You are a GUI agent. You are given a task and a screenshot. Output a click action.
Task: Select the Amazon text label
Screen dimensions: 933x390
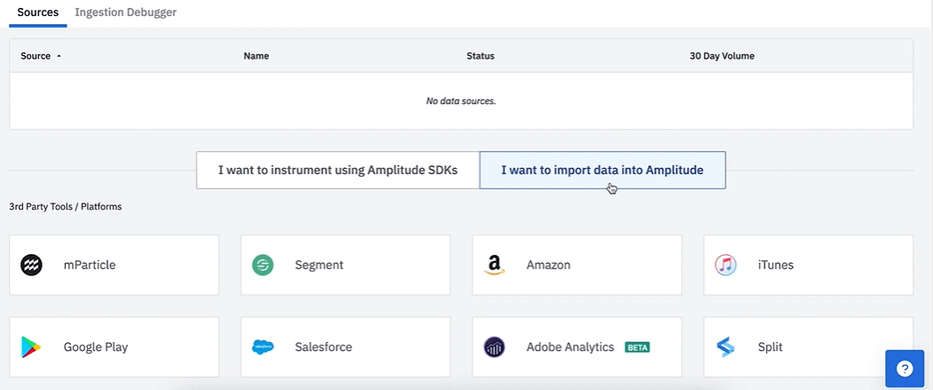(x=549, y=265)
